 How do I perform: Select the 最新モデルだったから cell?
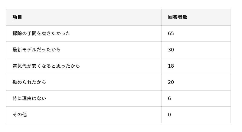coord(37,50)
